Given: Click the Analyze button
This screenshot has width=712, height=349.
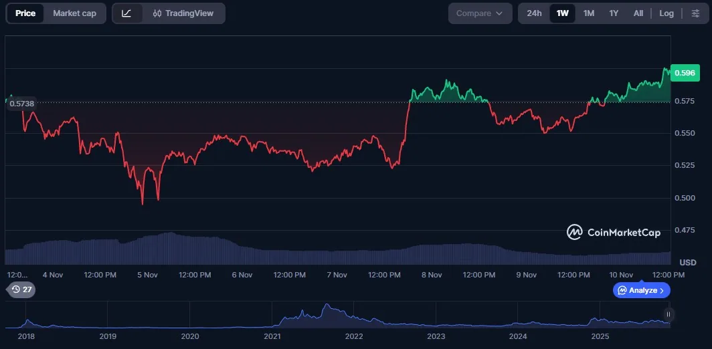Looking at the screenshot, I should (641, 290).
